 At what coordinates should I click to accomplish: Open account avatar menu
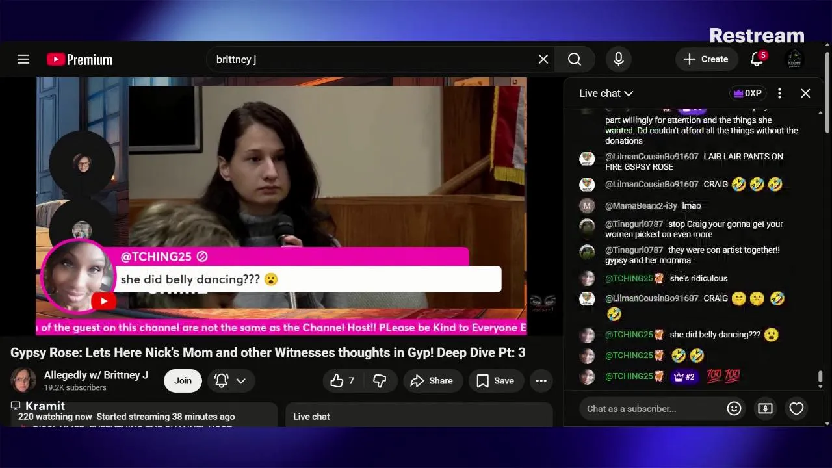[x=794, y=59]
